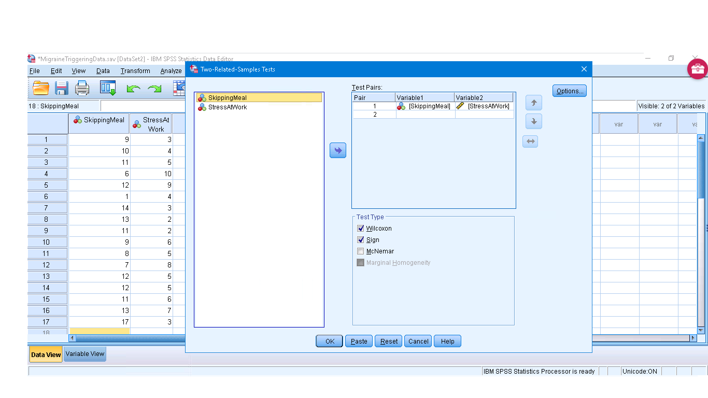Select StressAtWork in the variable list
The height and width of the screenshot is (398, 708).
(x=227, y=107)
